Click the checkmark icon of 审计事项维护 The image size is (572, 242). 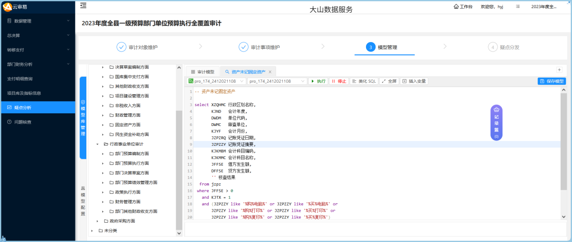coord(244,47)
